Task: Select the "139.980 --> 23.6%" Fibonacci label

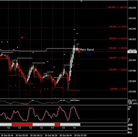Action: 118,70
